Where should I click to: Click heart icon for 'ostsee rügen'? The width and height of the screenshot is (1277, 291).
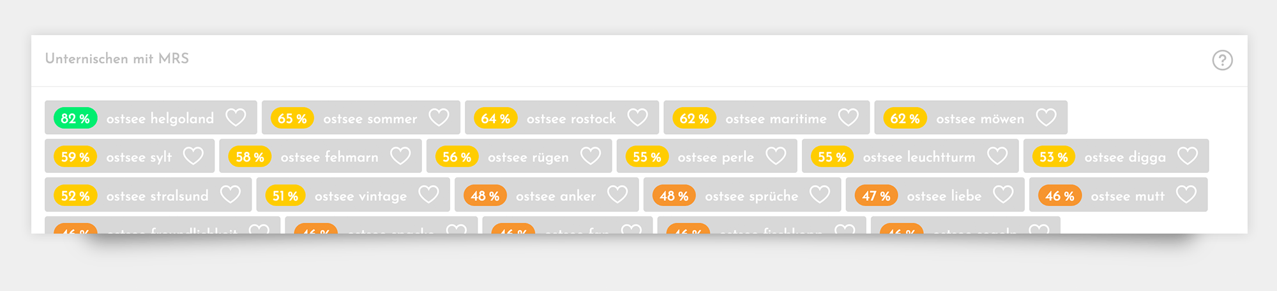[x=591, y=156]
